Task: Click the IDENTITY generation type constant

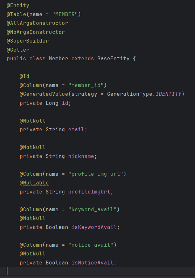Action: (x=168, y=94)
